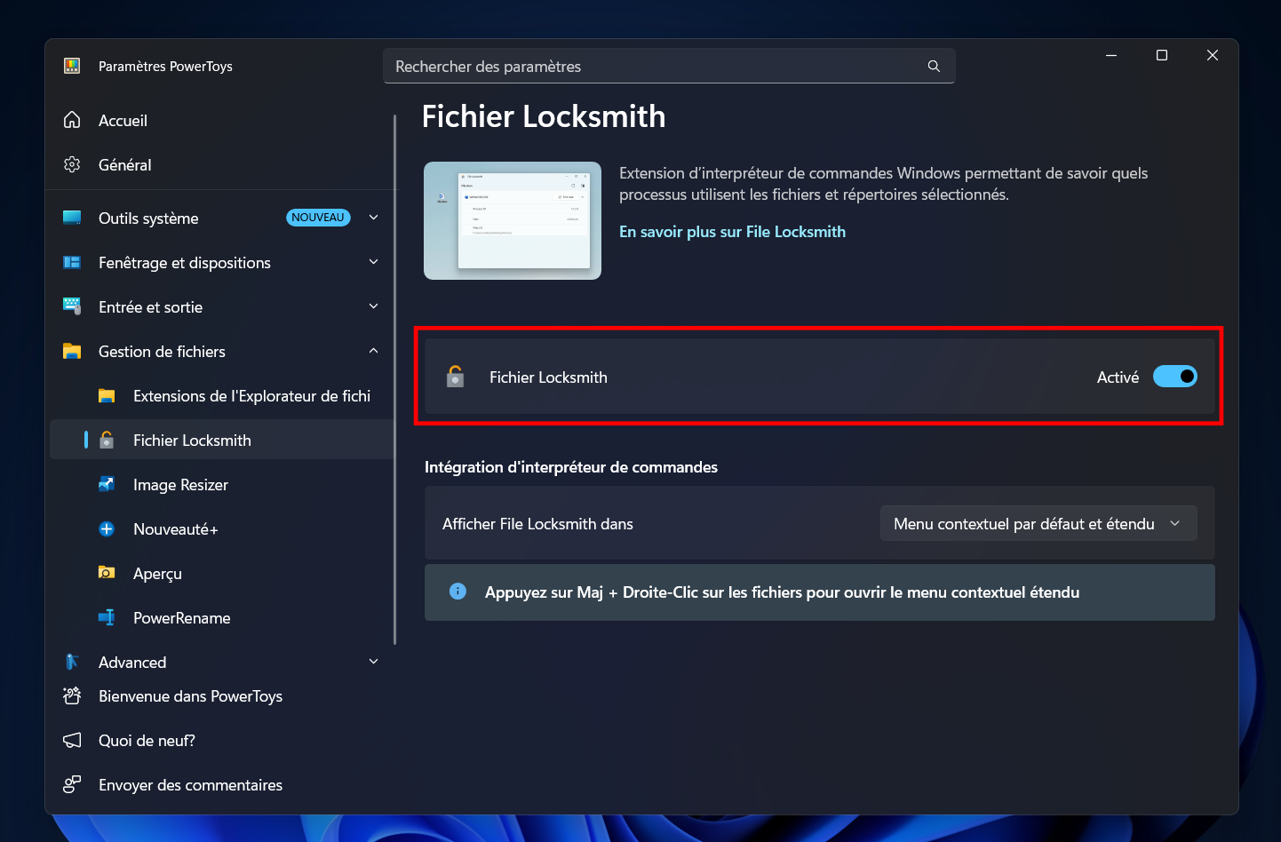Click the Accueil home icon

(72, 120)
